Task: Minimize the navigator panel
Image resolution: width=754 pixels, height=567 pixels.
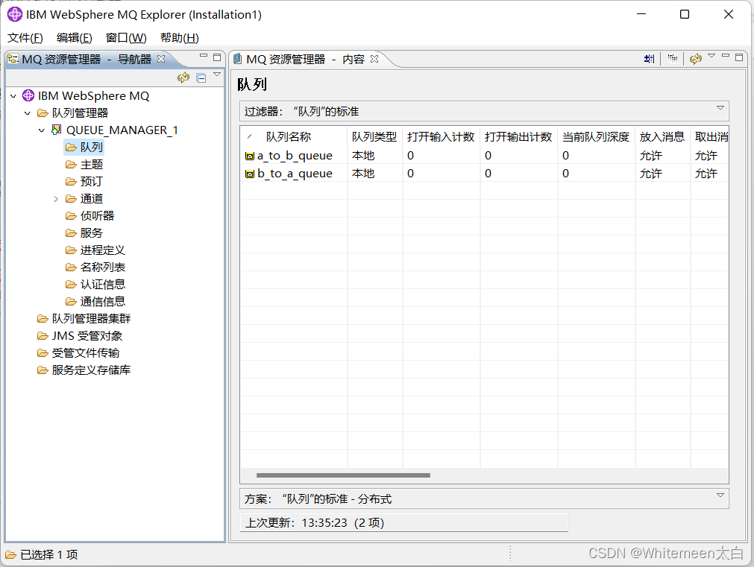Action: [204, 56]
